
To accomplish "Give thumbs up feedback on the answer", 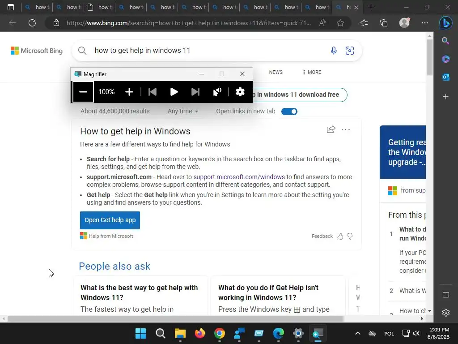I will click(x=340, y=236).
